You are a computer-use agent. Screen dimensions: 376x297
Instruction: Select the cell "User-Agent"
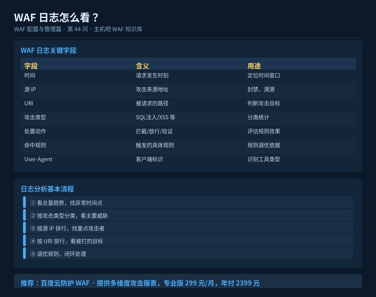[x=38, y=159]
